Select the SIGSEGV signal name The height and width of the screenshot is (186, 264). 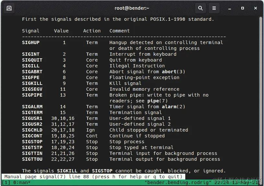click(x=32, y=89)
